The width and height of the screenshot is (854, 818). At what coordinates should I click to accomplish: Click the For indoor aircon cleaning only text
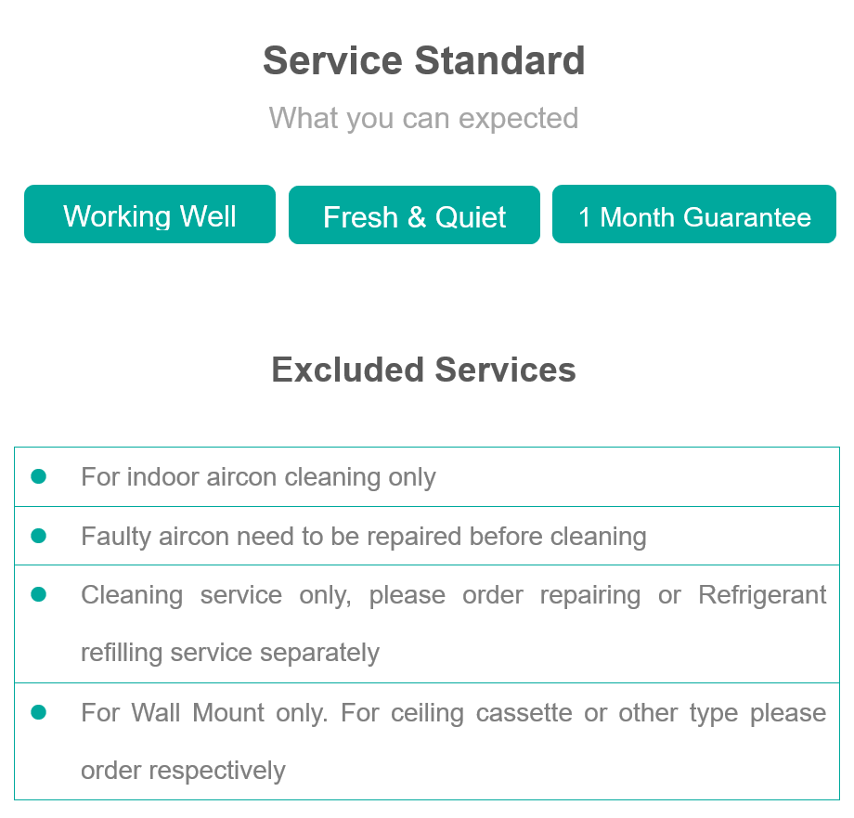coord(258,477)
